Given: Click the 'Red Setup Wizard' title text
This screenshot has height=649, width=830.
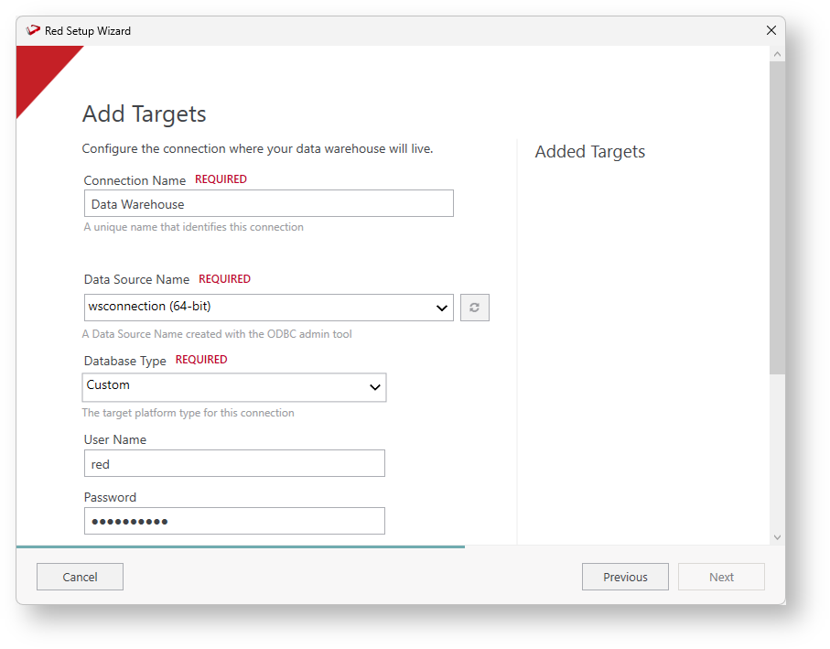Looking at the screenshot, I should (87, 31).
